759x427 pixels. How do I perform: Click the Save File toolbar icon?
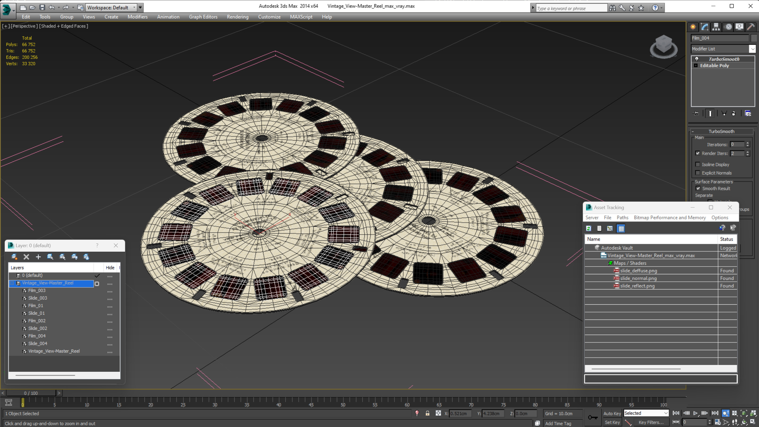[42, 7]
